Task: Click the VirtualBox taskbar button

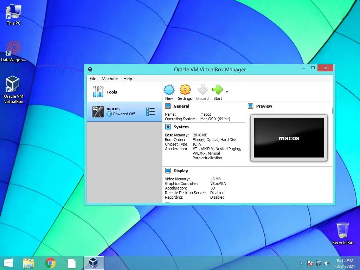Action: [x=94, y=263]
